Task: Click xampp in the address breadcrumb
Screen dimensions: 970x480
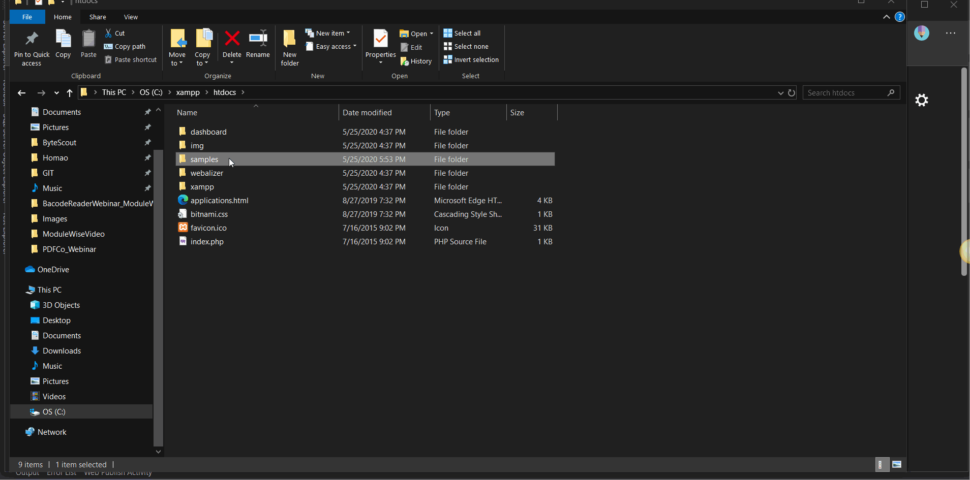Action: 188,92
